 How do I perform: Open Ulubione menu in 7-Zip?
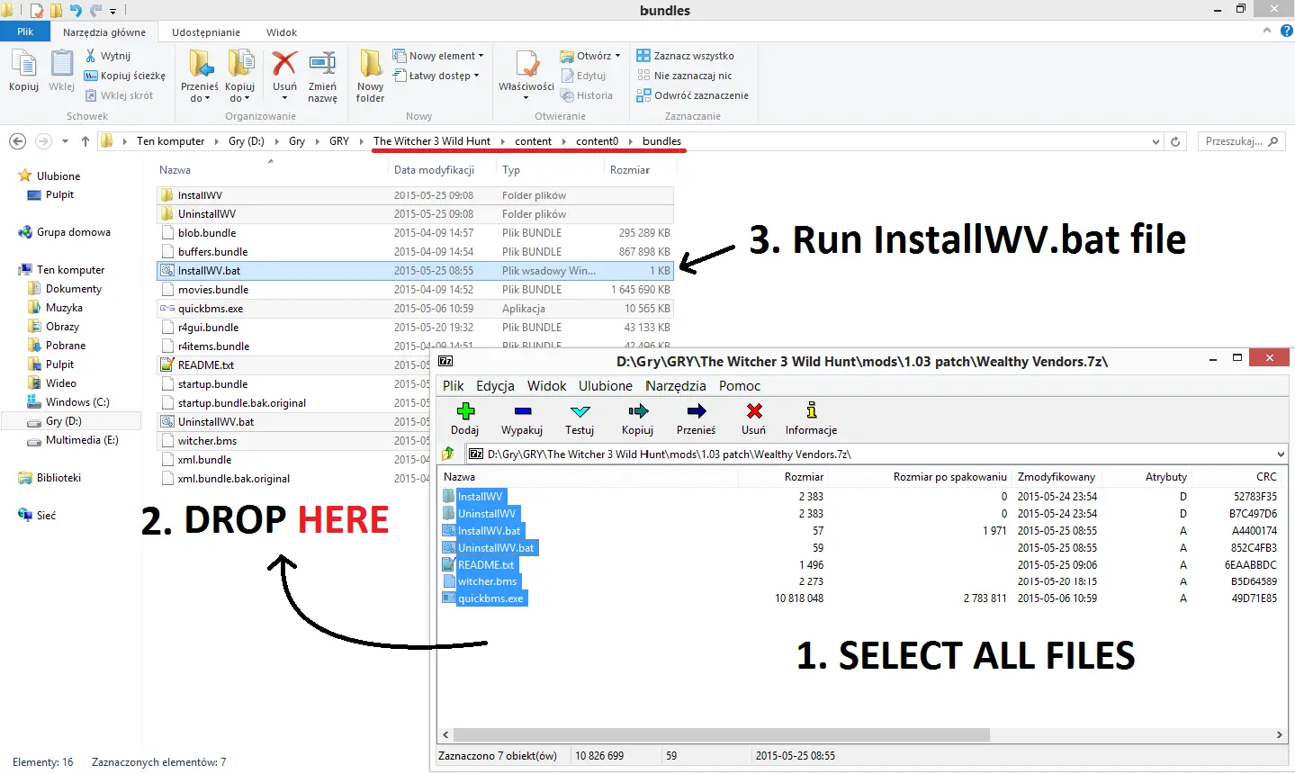click(x=606, y=386)
